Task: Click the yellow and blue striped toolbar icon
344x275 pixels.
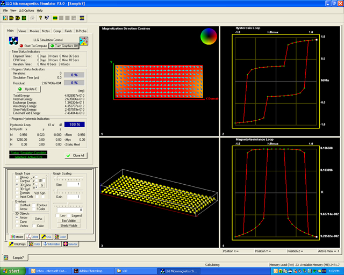Action: (82, 18)
